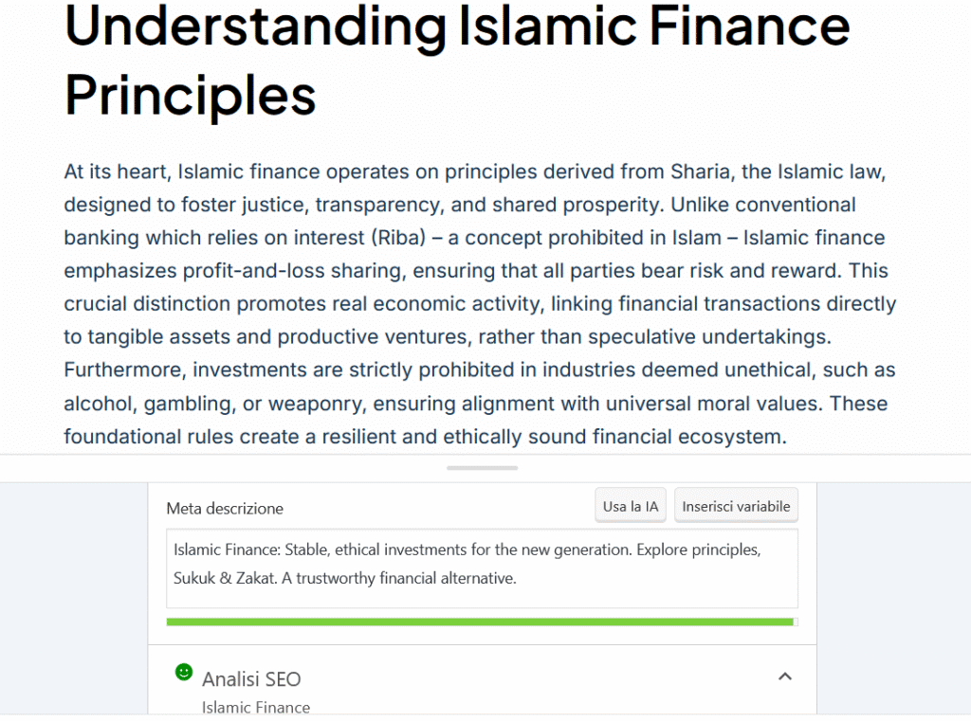The height and width of the screenshot is (721, 971).
Task: Click the green smiley SEO score icon
Action: click(x=184, y=672)
